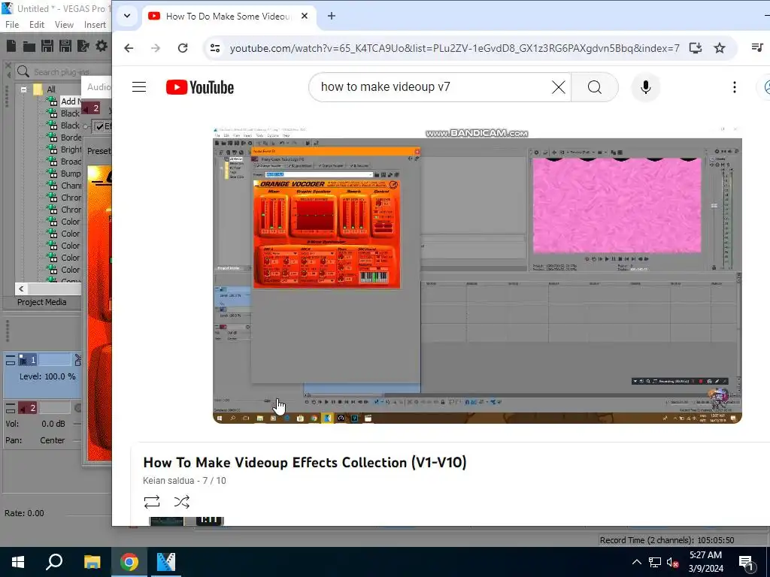This screenshot has width=770, height=577.
Task: Click the Chrome tab search dropdown arrow
Action: click(x=127, y=16)
